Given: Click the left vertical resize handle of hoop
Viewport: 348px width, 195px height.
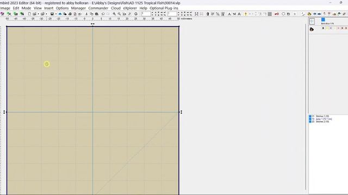Looking at the screenshot, I should pos(4,112).
